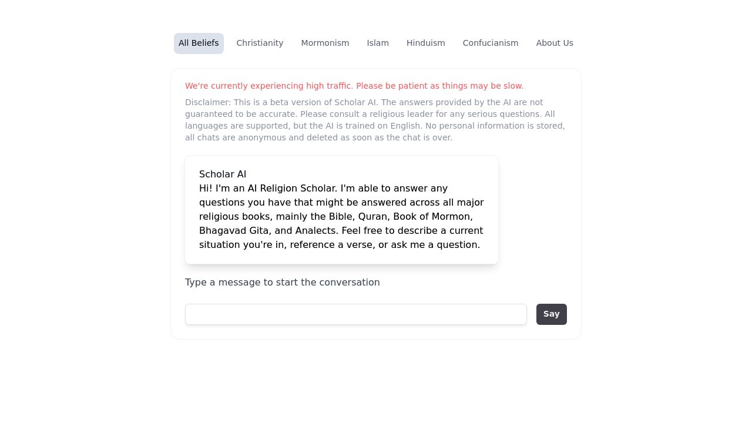
Task: Click the greeting sentence "Hi! I'm an AI Religion Scholar"
Action: [268, 189]
